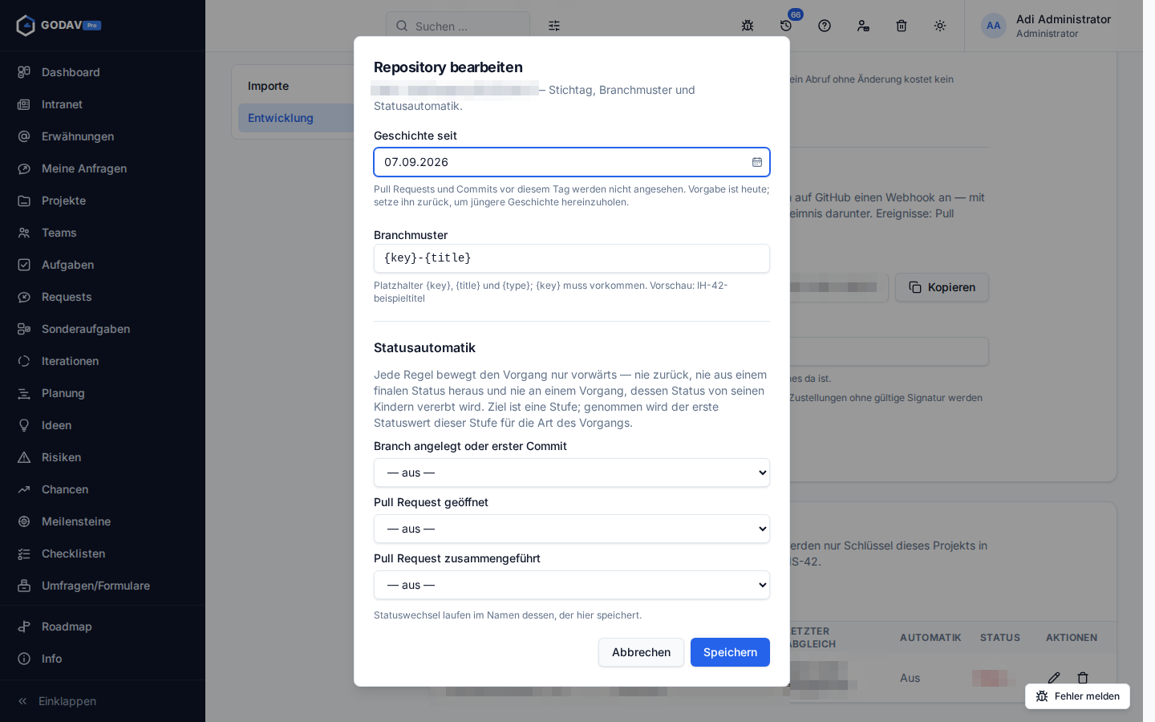Click the Abbrechen button
The height and width of the screenshot is (722, 1155).
coord(641,652)
